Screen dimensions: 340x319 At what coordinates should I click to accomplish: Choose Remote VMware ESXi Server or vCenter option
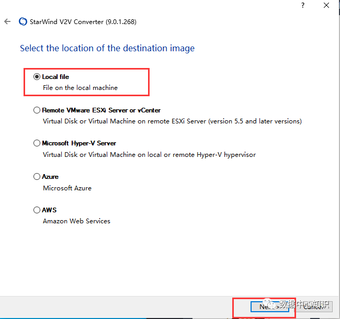[37, 110]
